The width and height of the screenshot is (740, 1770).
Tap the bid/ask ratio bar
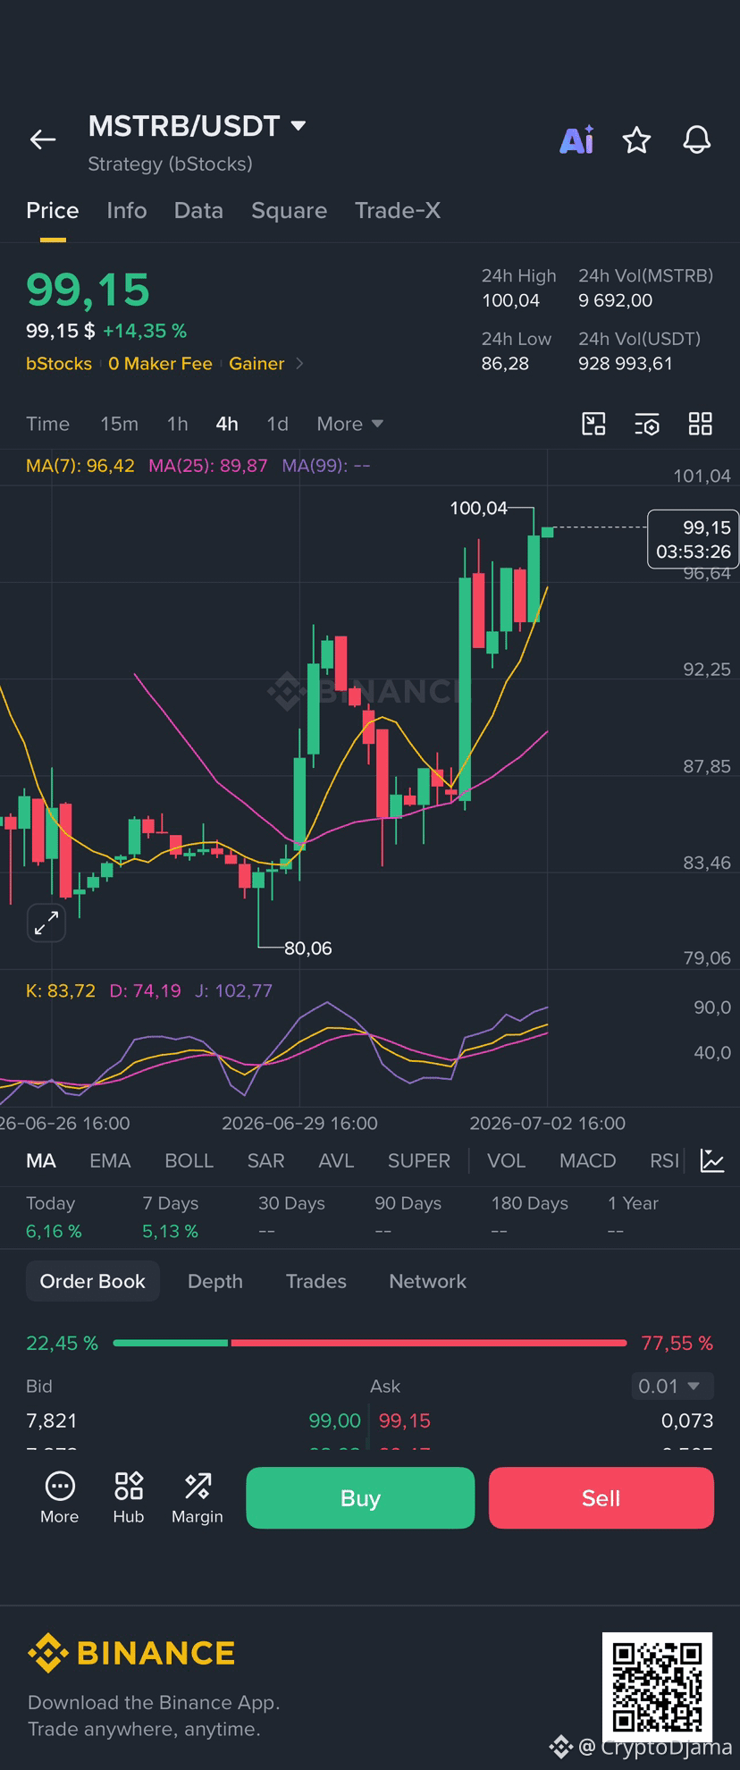pyautogui.click(x=370, y=1343)
